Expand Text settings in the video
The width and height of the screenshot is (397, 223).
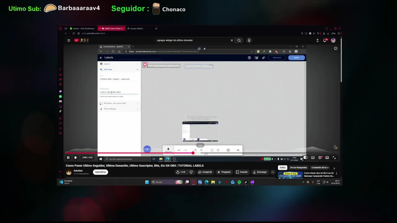click(x=119, y=109)
